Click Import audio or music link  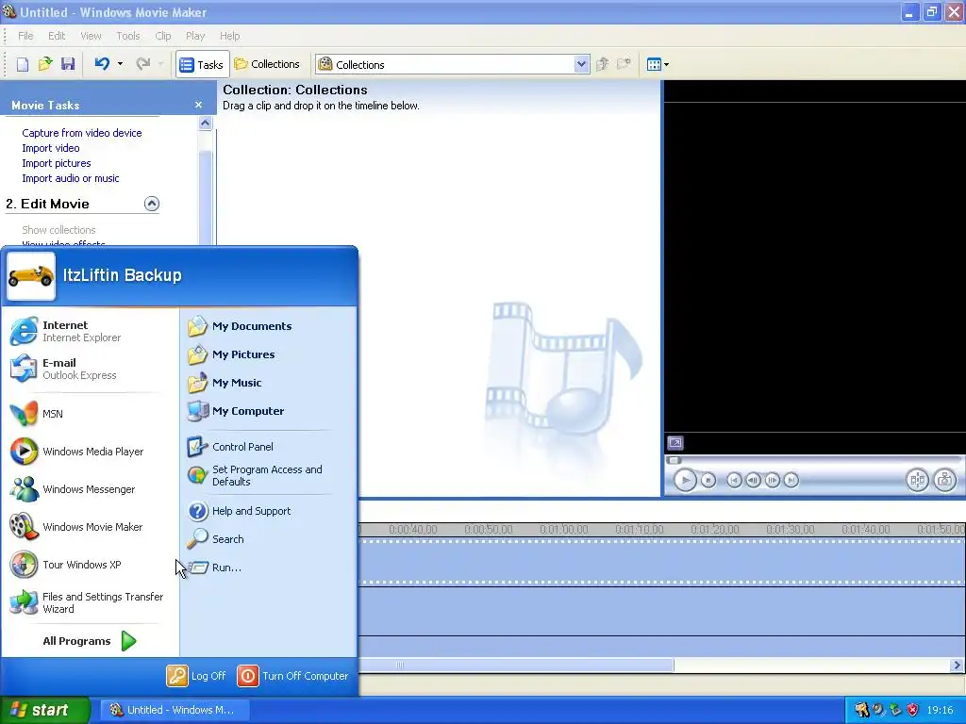tap(71, 178)
